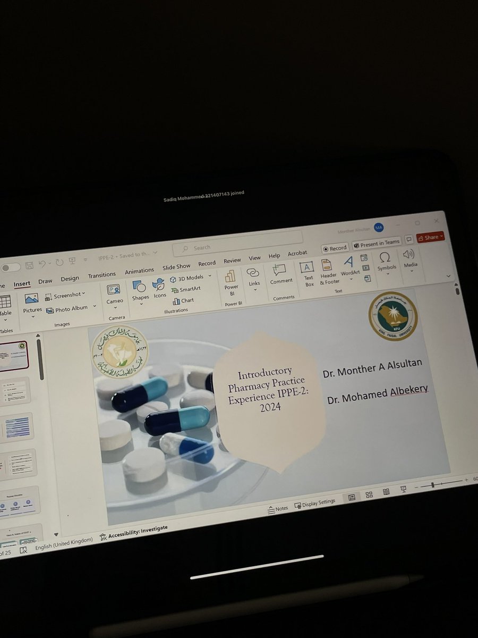Switch to Reading View
478x638 pixels.
coord(386,492)
